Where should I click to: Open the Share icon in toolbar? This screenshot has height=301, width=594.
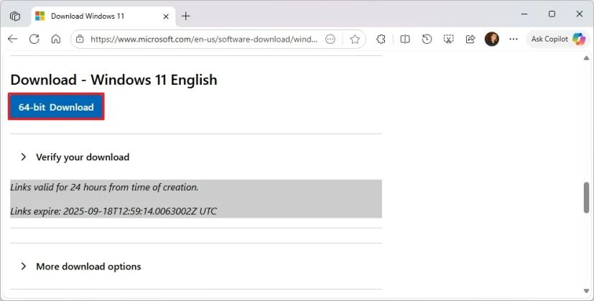tap(470, 40)
